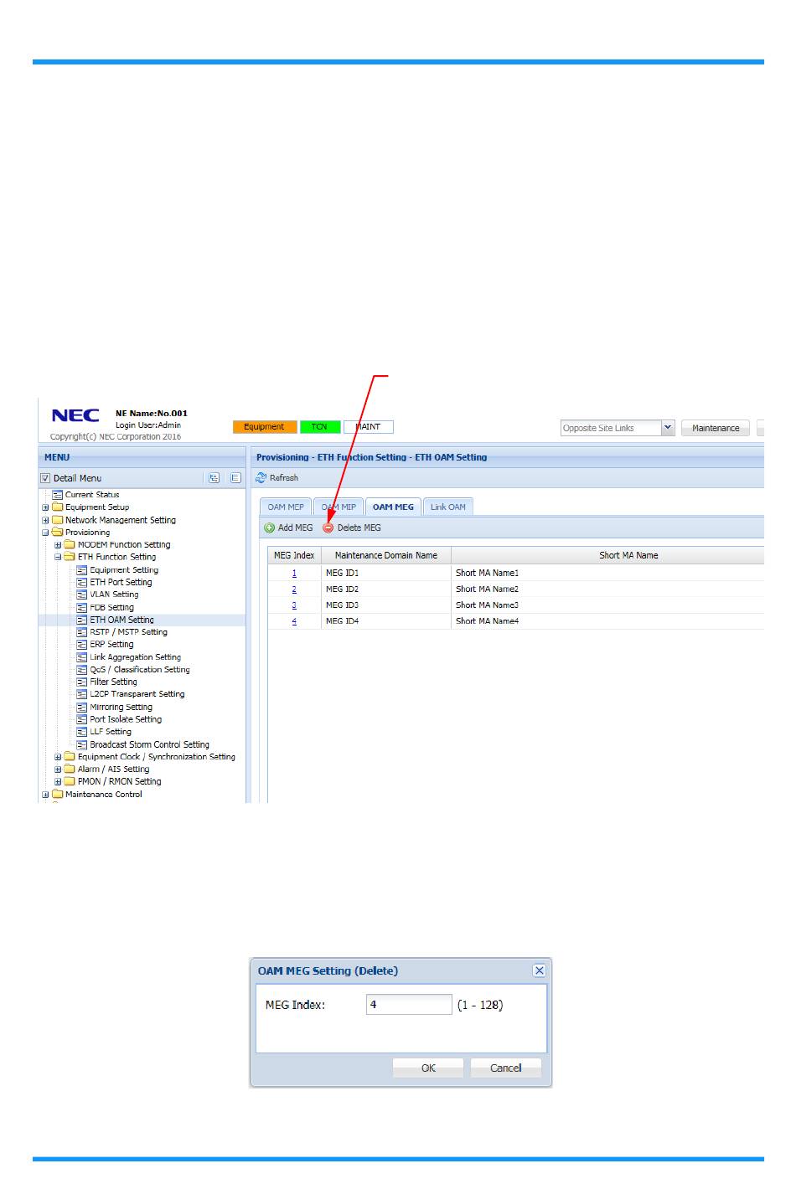Click the Broadcast Storm Control Setting icon
Viewport: 796px width, 1189px height.
point(82,744)
